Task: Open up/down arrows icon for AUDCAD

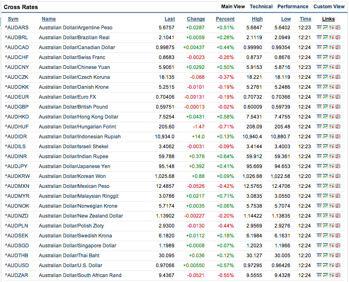Action: [332, 47]
